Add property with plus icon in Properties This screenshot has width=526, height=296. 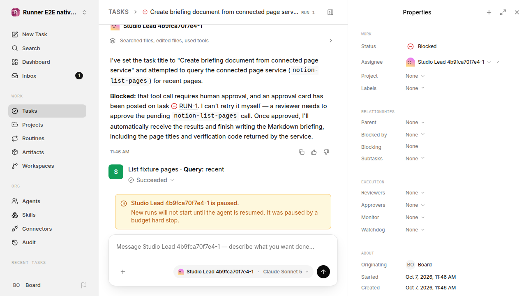pos(489,12)
